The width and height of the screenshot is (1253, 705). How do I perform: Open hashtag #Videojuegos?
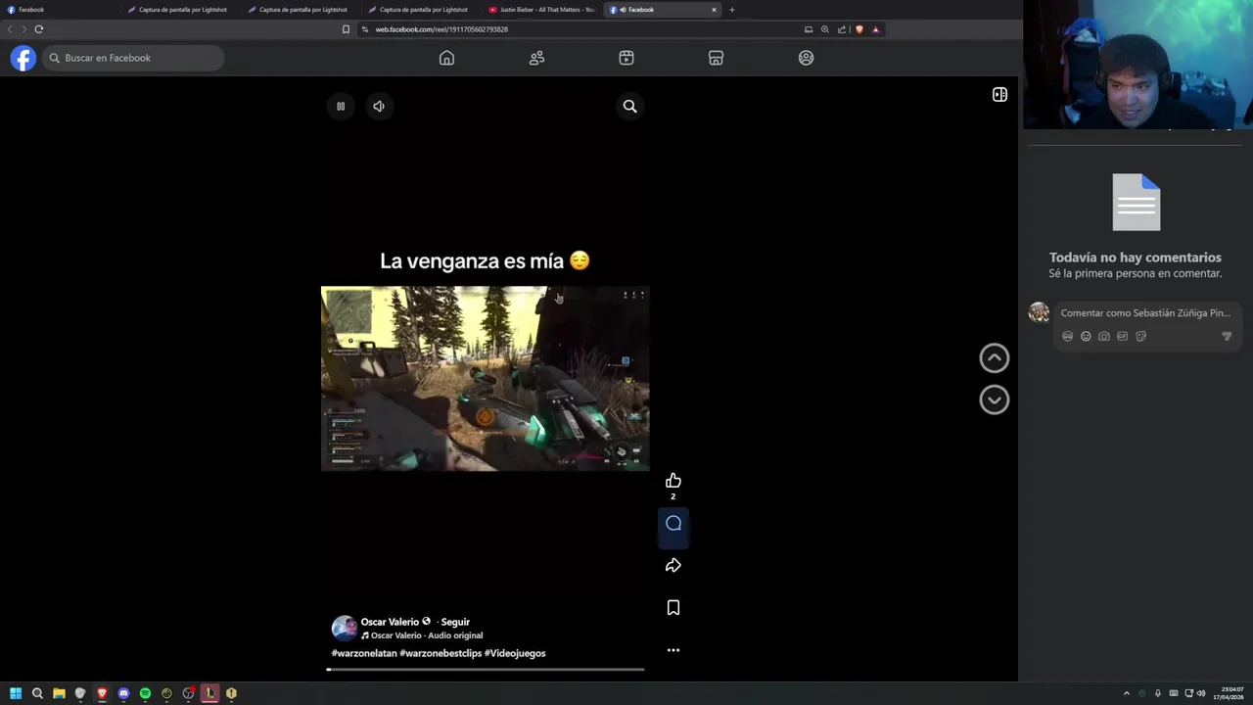pyautogui.click(x=515, y=653)
